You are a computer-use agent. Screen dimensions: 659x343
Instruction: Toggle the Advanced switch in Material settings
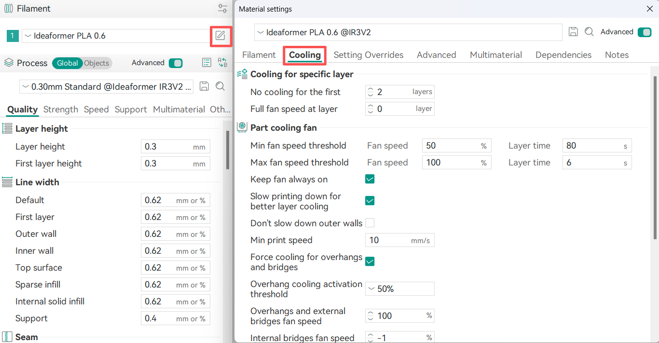[x=645, y=32]
